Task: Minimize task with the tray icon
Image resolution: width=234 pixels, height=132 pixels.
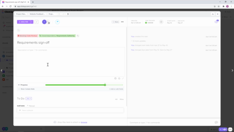Action: (x=213, y=14)
